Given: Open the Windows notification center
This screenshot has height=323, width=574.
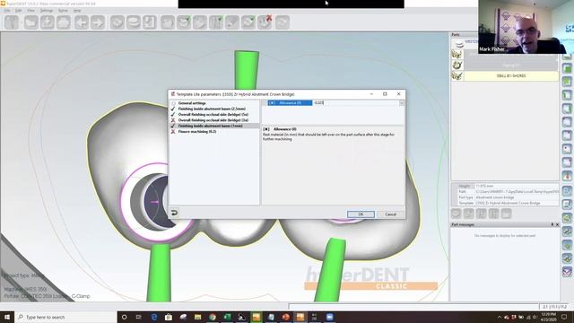Looking at the screenshot, I should click(564, 317).
